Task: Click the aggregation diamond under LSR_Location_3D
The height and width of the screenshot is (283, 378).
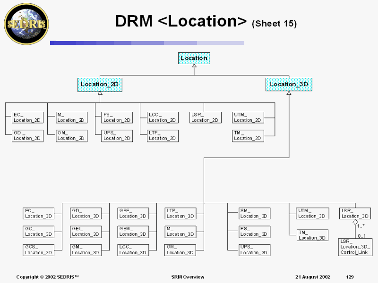Action: (355, 222)
